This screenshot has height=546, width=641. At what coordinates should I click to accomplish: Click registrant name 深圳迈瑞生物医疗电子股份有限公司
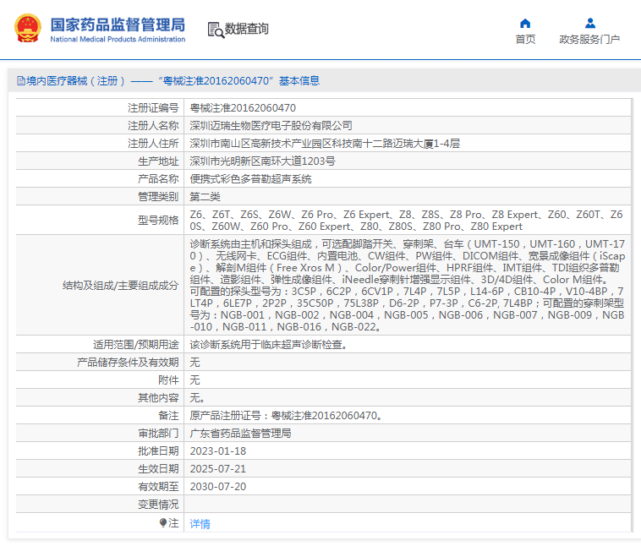(x=271, y=125)
